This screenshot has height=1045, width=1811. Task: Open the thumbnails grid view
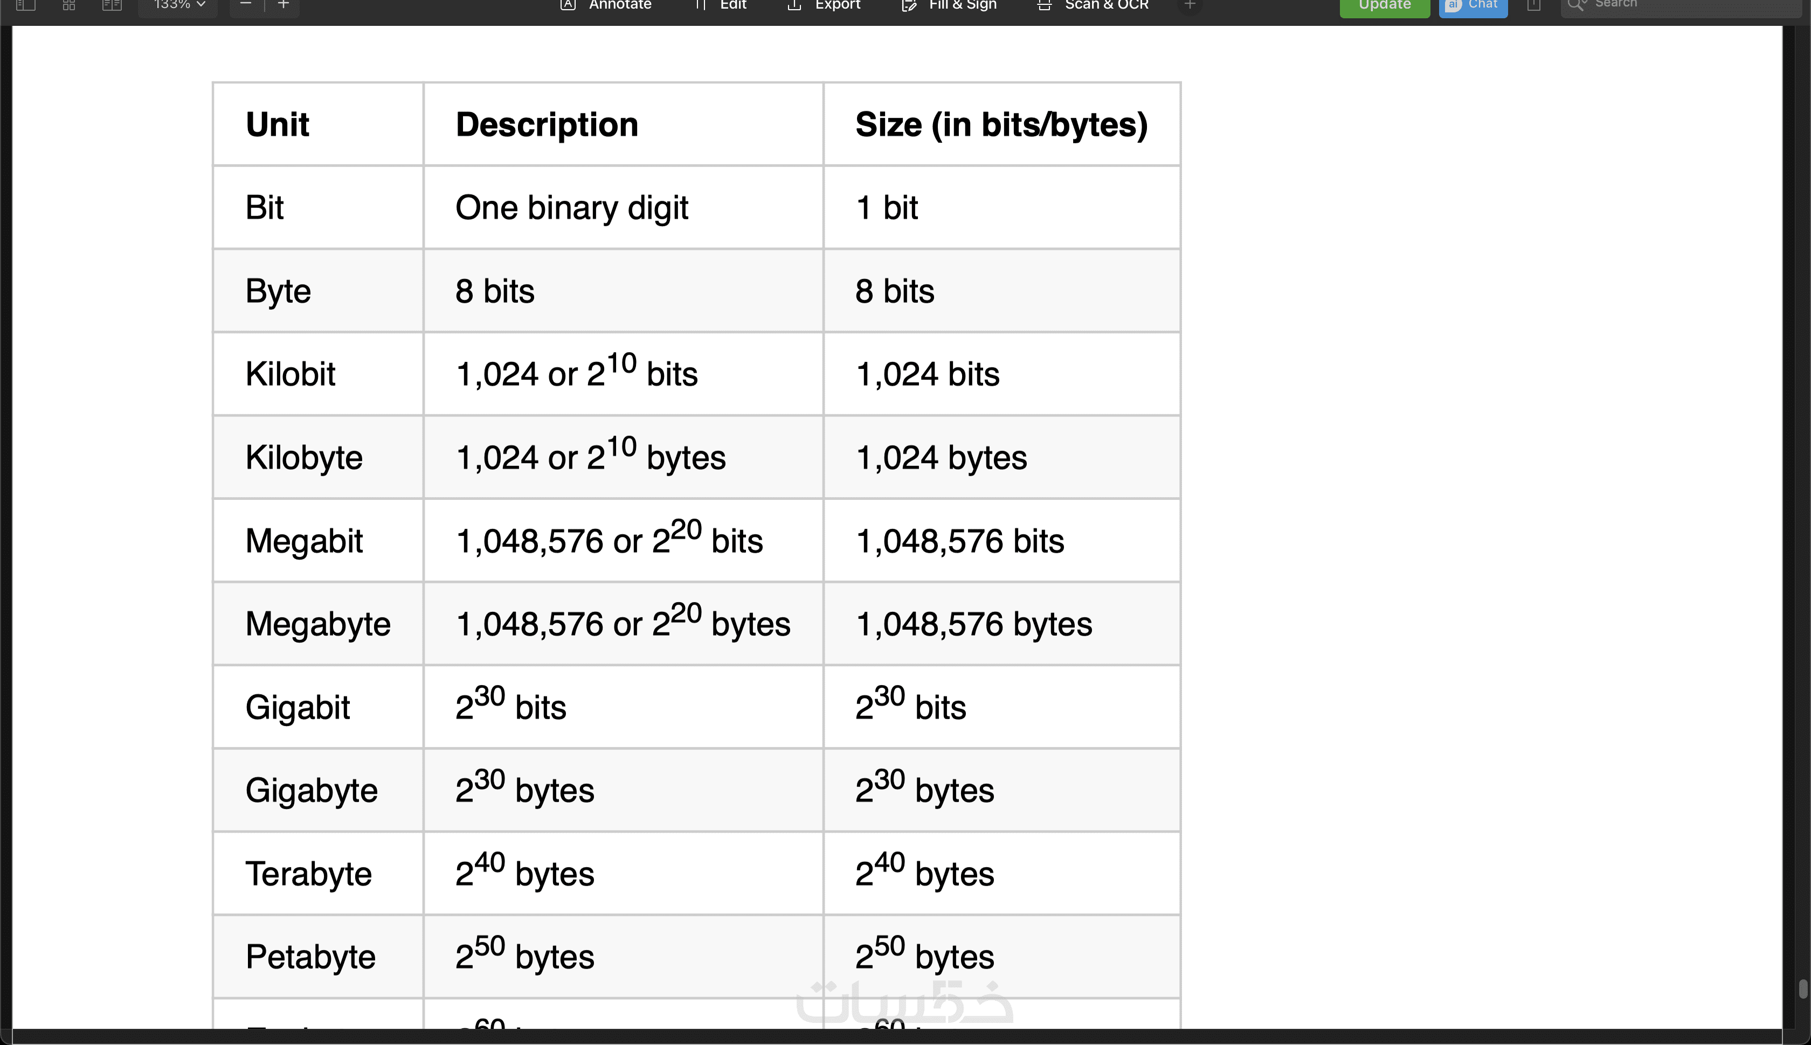(x=69, y=5)
